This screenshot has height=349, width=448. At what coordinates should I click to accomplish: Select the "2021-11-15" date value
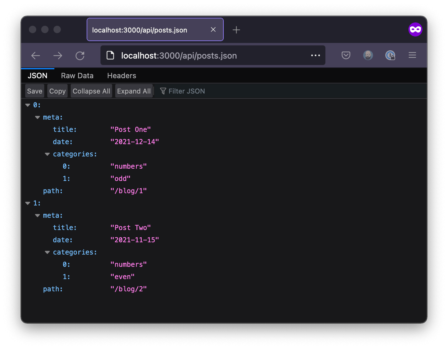coord(135,240)
